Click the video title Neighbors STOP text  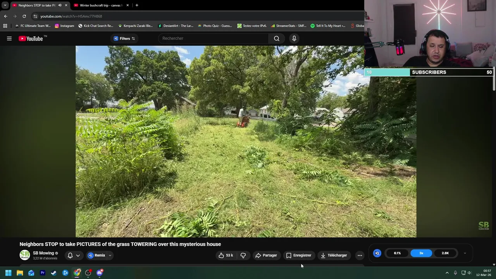click(x=120, y=244)
